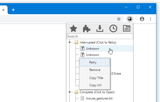Click the Complete folder icon
The height and width of the screenshot is (102, 160).
(76, 92)
